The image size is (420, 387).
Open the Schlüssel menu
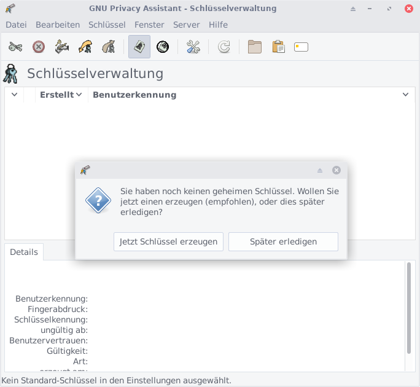click(107, 25)
